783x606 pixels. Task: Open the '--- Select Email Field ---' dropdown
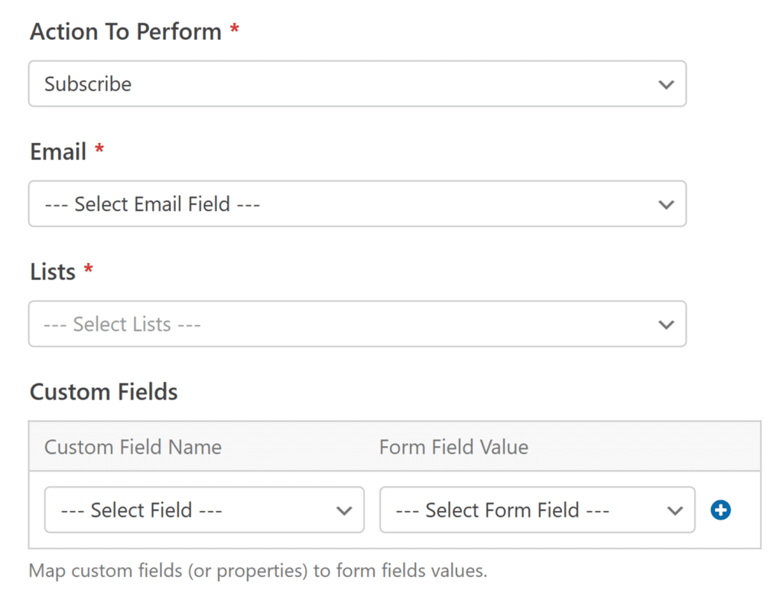pyautogui.click(x=357, y=204)
